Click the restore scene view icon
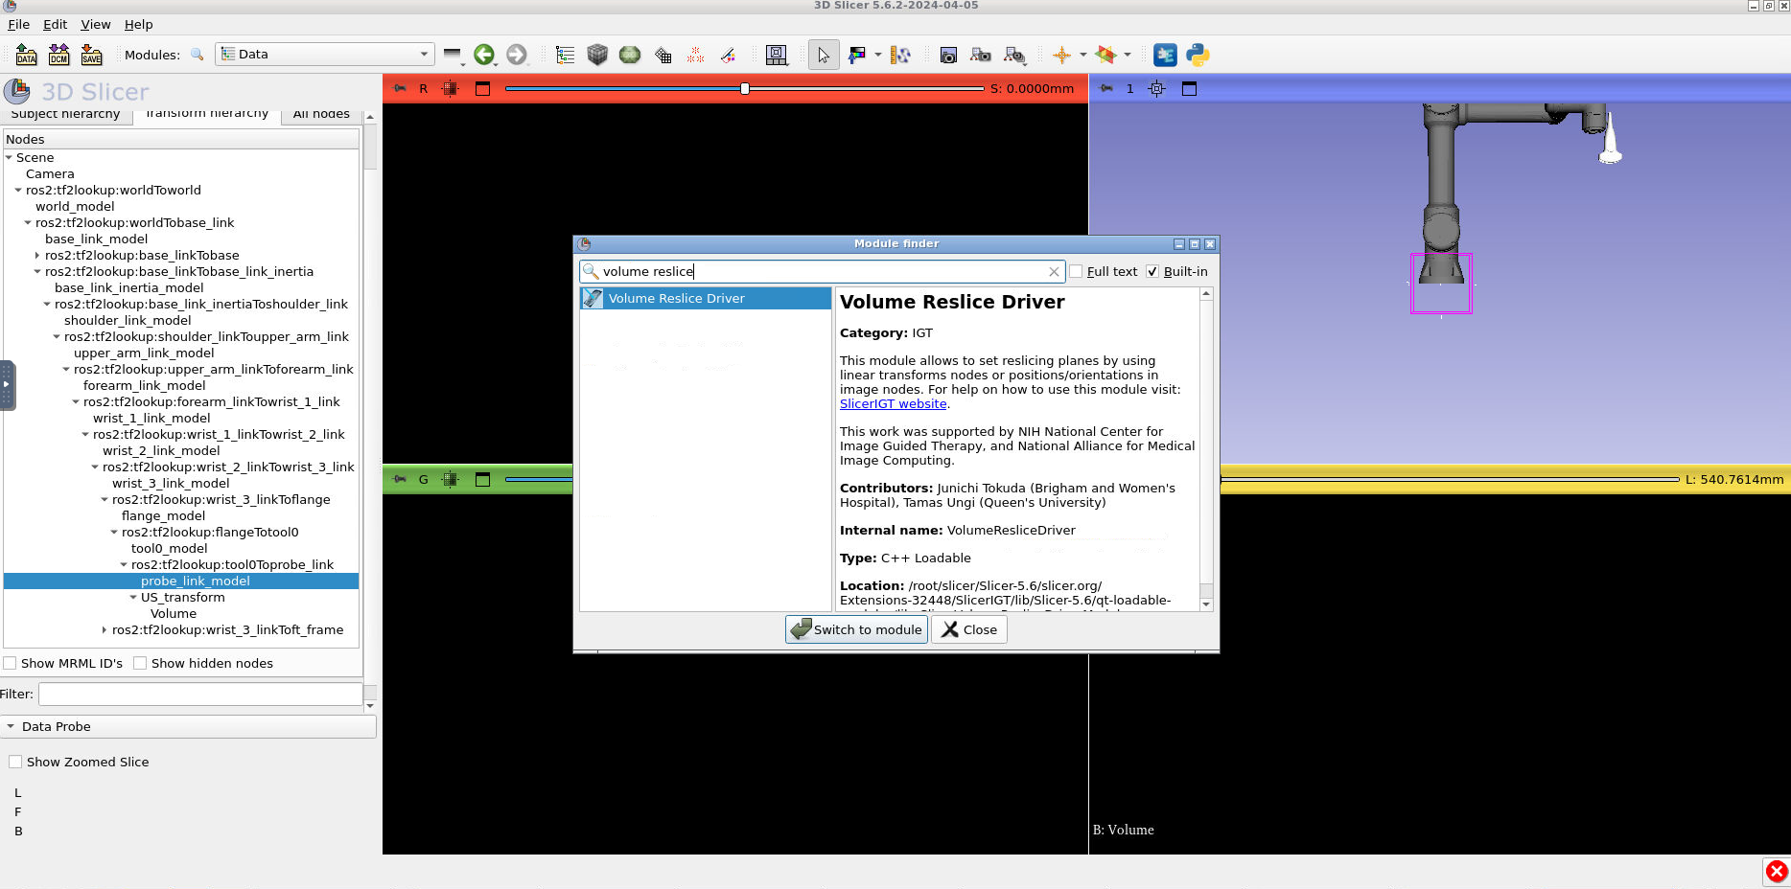 pos(1013,55)
